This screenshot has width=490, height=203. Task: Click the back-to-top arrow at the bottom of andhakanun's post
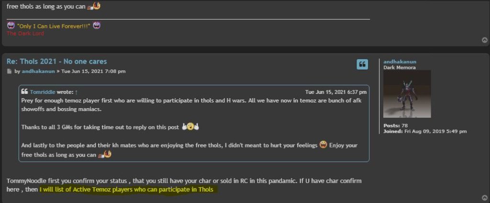(x=485, y=197)
